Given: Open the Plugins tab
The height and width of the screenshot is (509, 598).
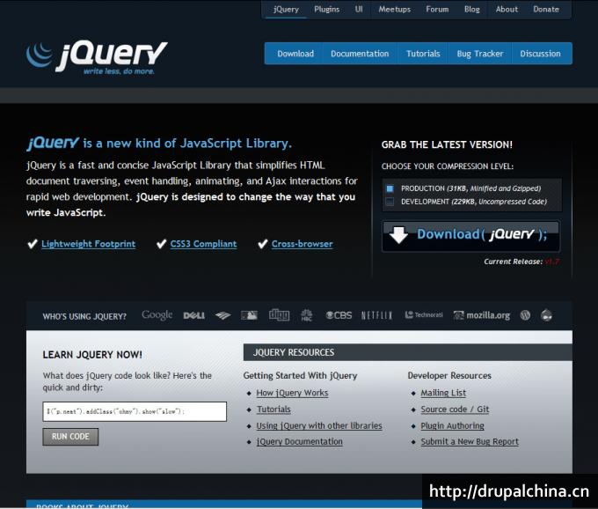Looking at the screenshot, I should tap(327, 9).
